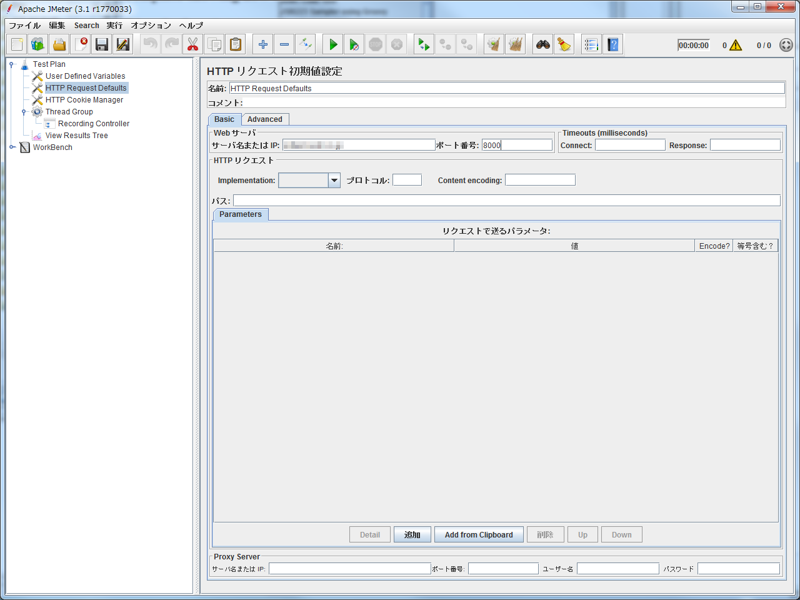Click the Open file folder icon
This screenshot has height=600, width=800.
tap(59, 44)
